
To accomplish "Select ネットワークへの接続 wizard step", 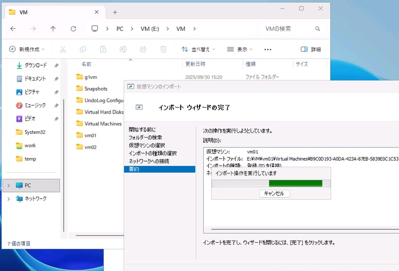I will (x=149, y=161).
